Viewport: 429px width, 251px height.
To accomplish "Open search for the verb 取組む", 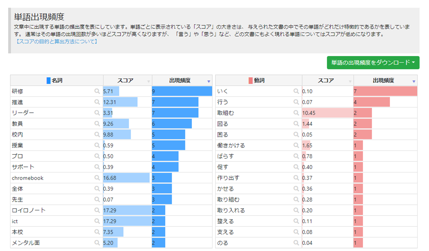I will [296, 113].
